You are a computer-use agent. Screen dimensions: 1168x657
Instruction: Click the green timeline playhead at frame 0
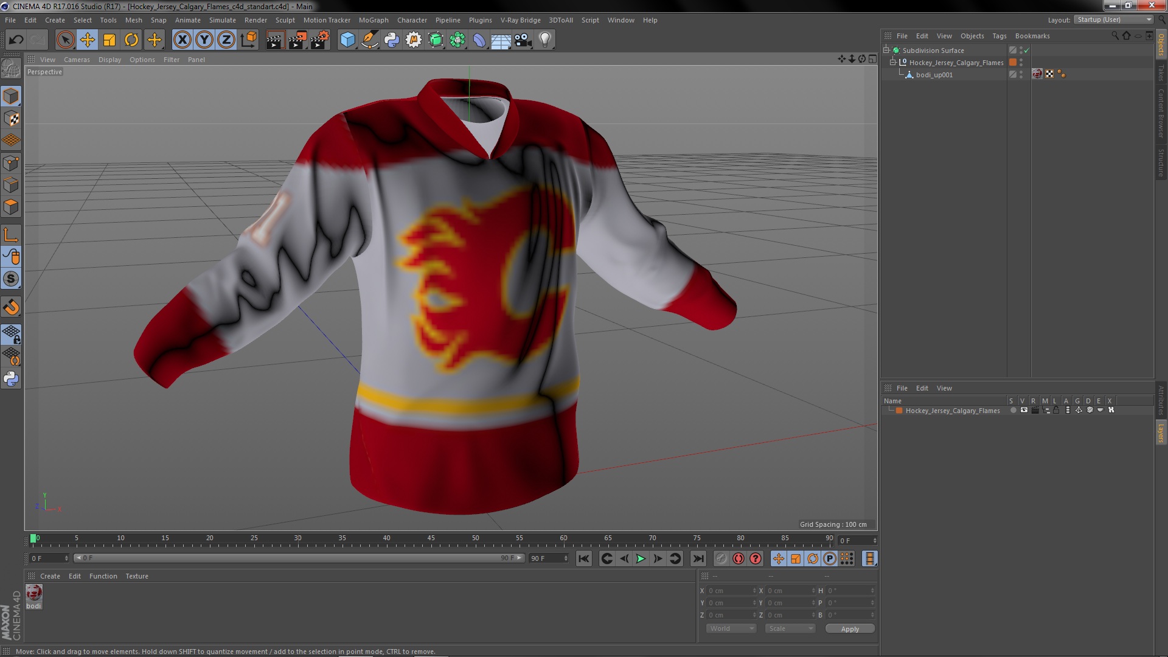pos(33,538)
